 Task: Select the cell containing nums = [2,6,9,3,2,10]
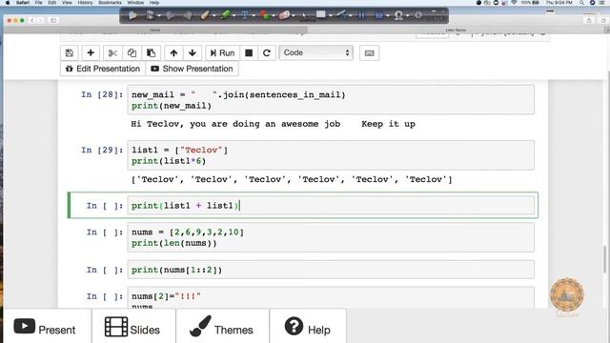331,237
